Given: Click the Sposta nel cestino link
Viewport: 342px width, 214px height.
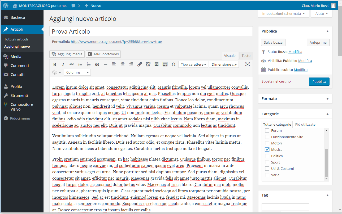Looking at the screenshot, I should (276, 81).
